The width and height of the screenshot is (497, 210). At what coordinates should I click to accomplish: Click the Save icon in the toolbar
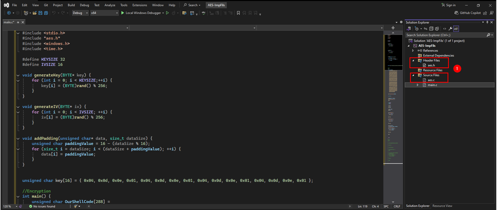[40, 13]
